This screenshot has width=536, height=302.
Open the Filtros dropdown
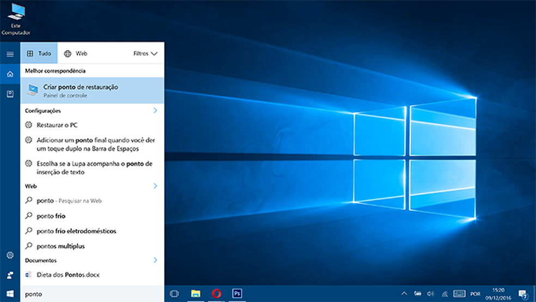coord(145,53)
